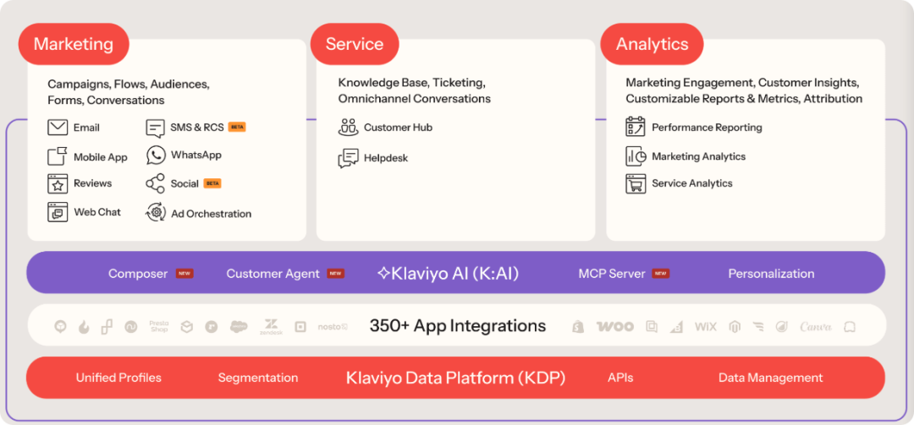The image size is (914, 425).
Task: Click the Web Chat icon
Action: [x=58, y=212]
